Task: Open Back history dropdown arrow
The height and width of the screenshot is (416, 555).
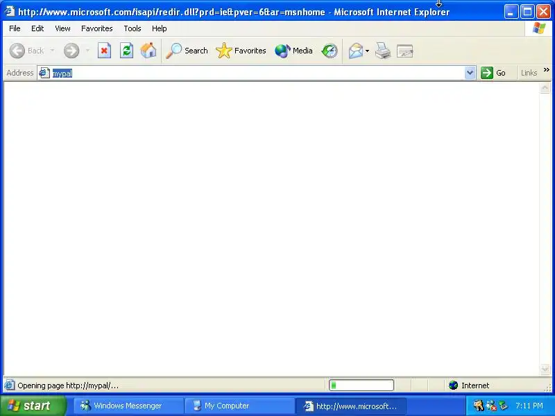Action: click(x=53, y=51)
